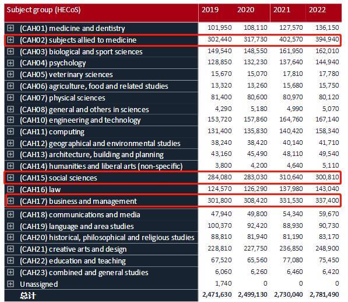Expand the Unassigned row plus icon

[10, 284]
